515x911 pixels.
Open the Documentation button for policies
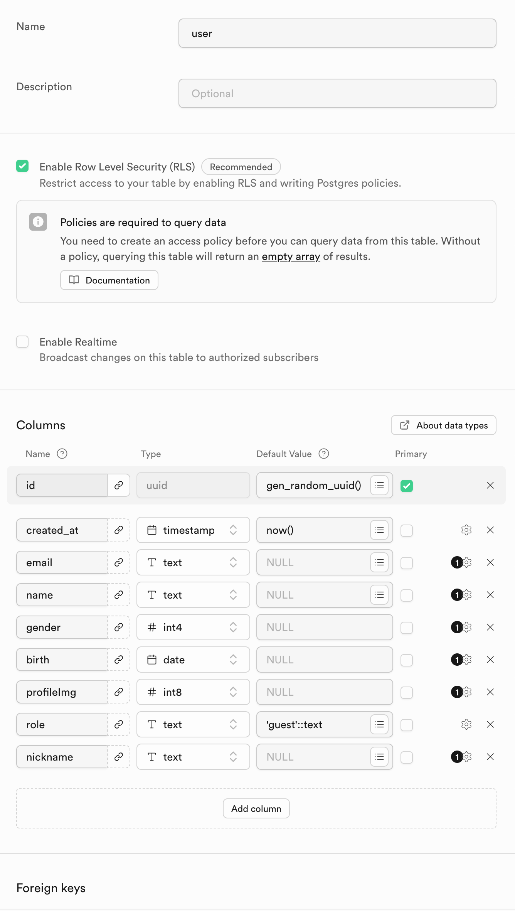pyautogui.click(x=109, y=280)
